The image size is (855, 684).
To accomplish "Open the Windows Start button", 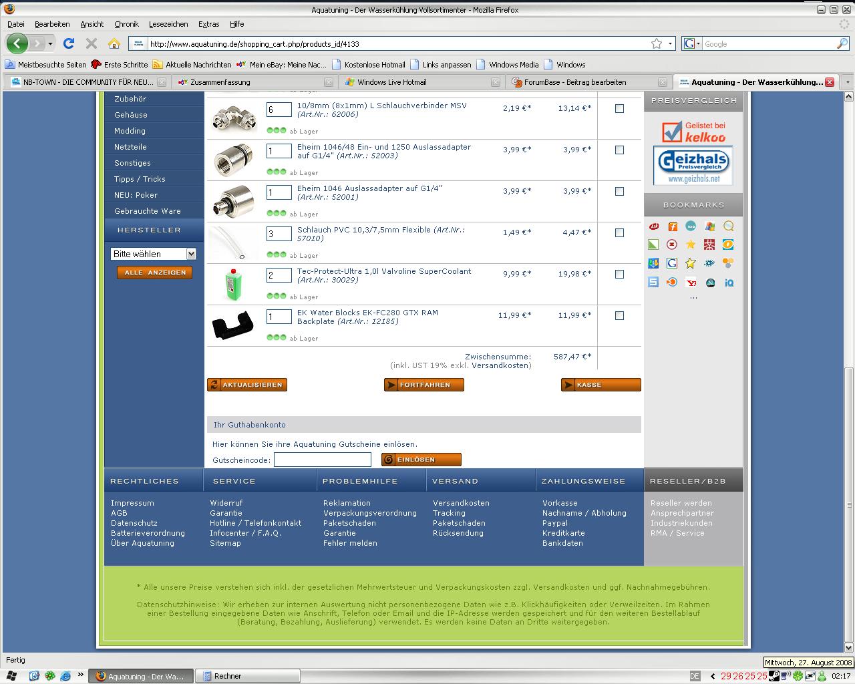I will pyautogui.click(x=12, y=676).
